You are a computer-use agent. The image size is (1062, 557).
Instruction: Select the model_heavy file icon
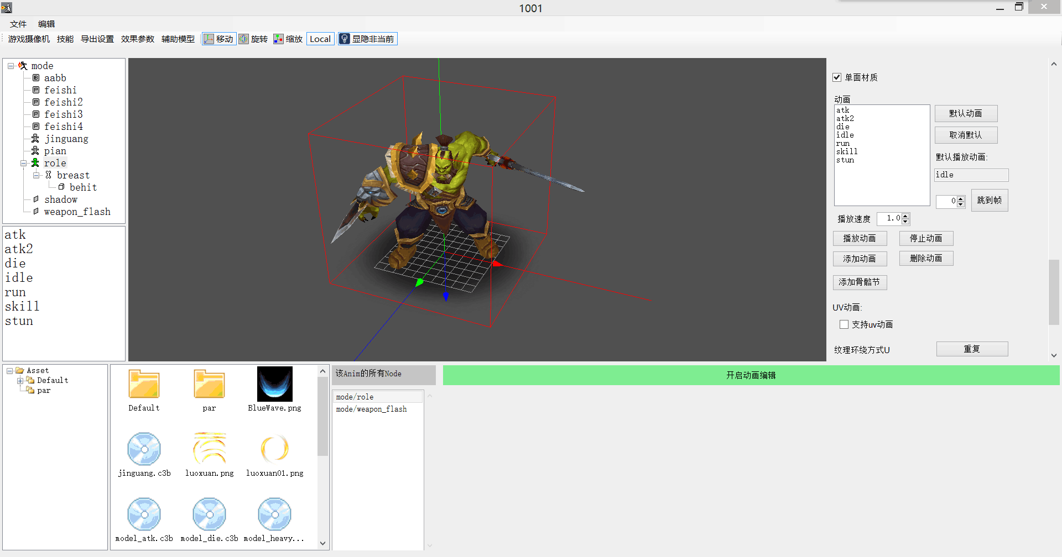pos(274,514)
